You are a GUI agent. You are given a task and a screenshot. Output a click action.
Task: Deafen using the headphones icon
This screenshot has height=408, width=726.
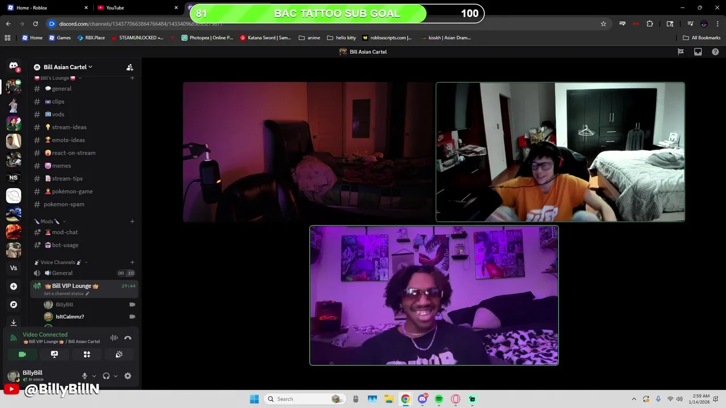pyautogui.click(x=106, y=376)
